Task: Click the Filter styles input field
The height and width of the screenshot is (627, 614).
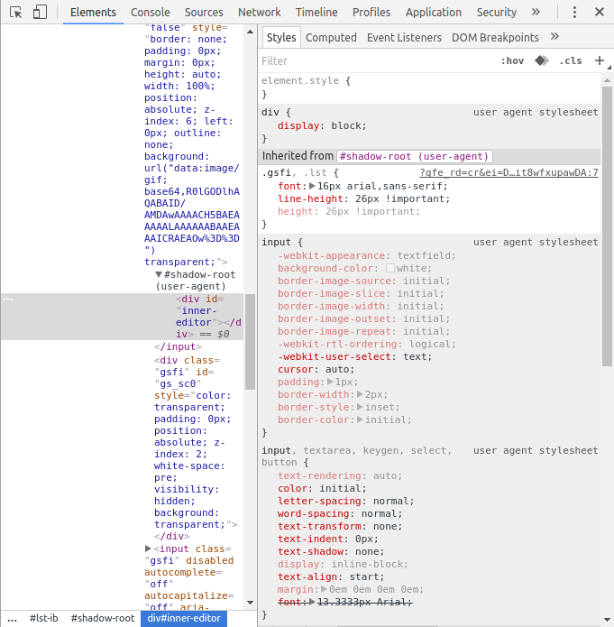Action: point(374,60)
